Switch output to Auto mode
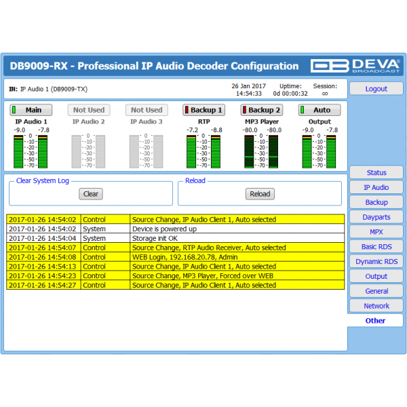The image size is (407, 407). (x=319, y=110)
